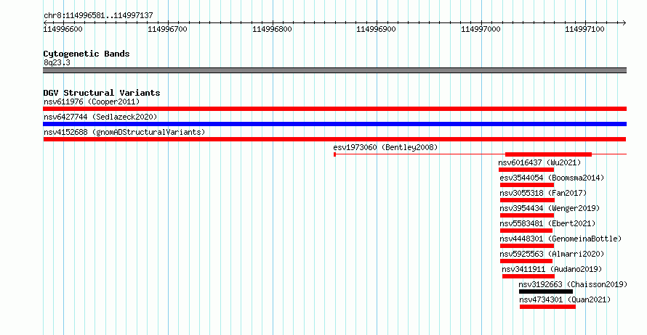Viewport: 647px width, 335px height.
Task: Click ruler position 114997100
Action: [x=584, y=29]
